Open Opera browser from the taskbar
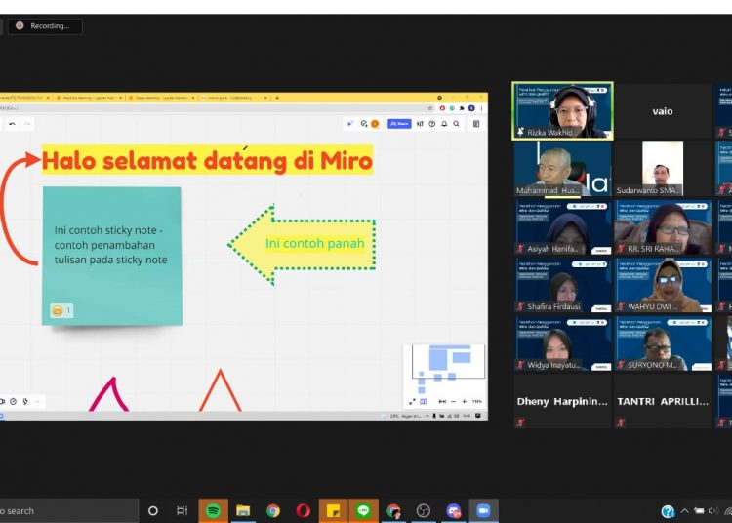Image resolution: width=732 pixels, height=523 pixels. coord(303,511)
